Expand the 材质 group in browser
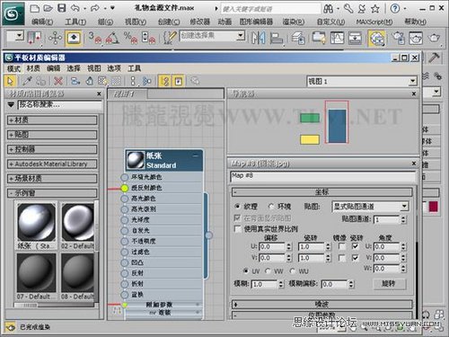The width and height of the screenshot is (449, 337). (52, 120)
